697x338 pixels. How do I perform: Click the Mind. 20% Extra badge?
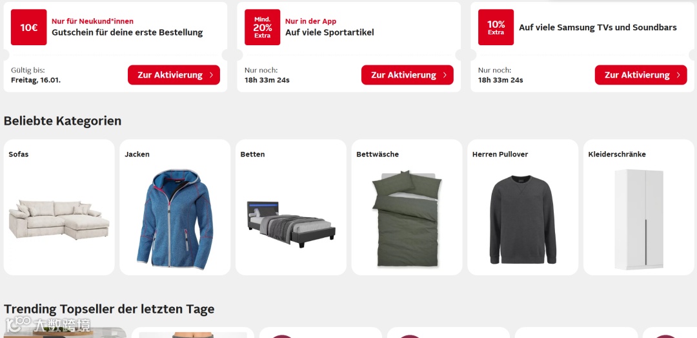click(262, 27)
